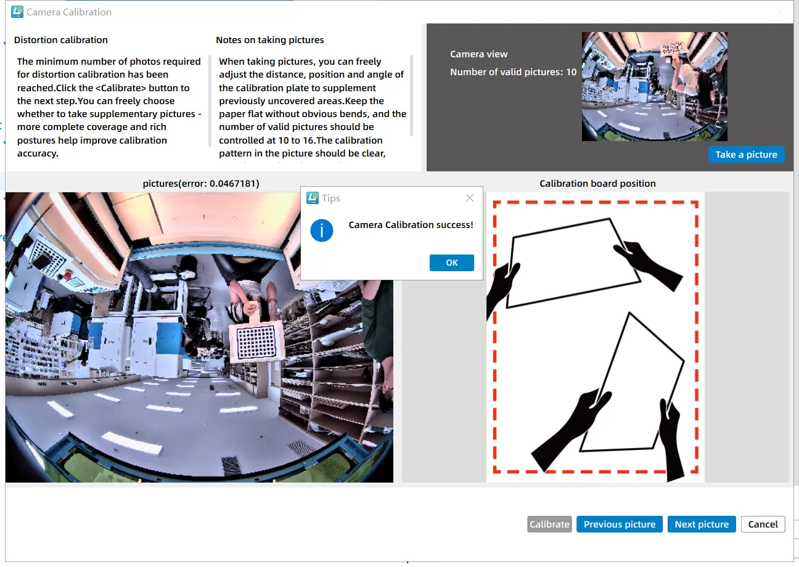Viewport: 799px width, 567px height.
Task: Go to the Previous picture
Action: pyautogui.click(x=619, y=524)
